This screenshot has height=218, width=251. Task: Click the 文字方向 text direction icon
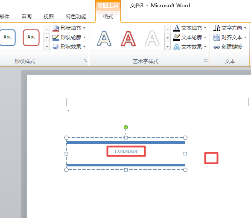click(216, 28)
